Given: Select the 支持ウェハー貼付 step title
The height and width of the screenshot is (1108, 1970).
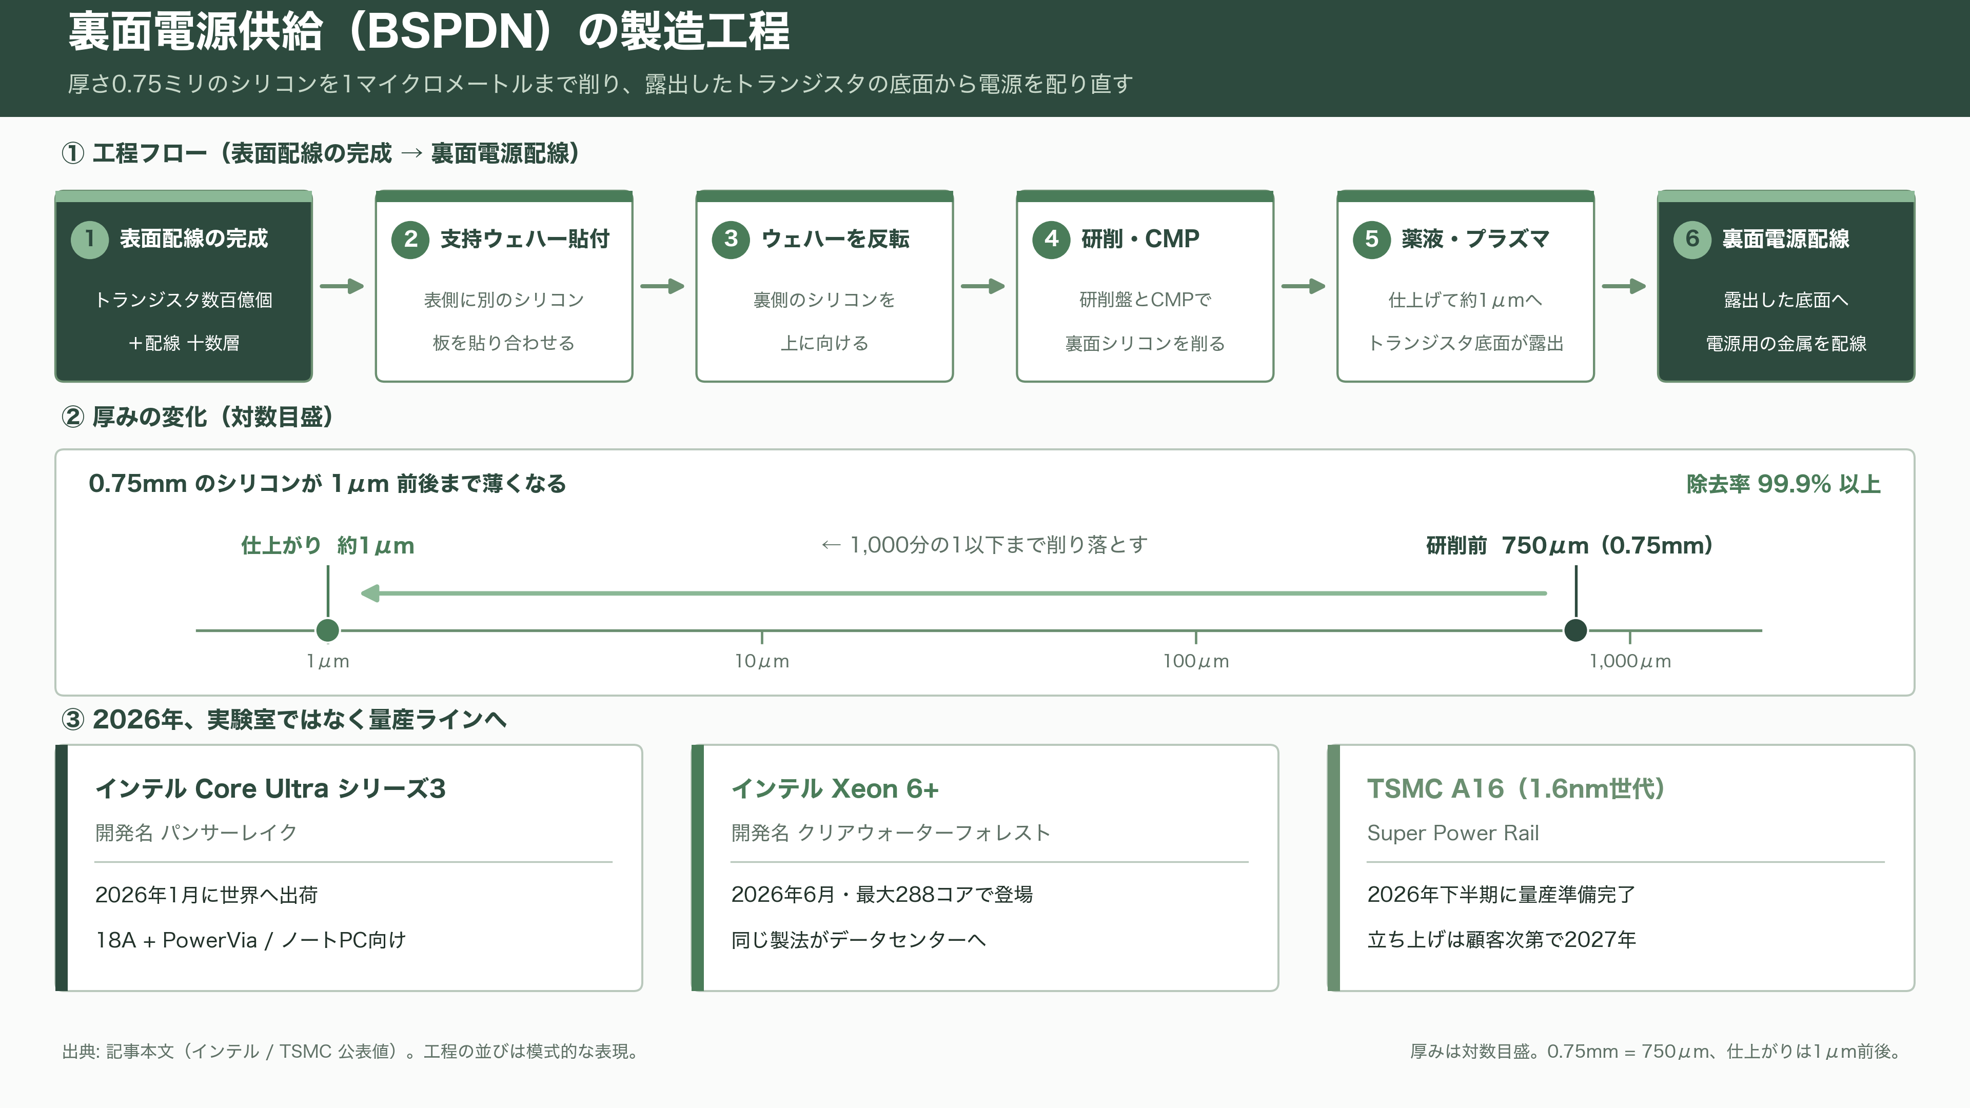Looking at the screenshot, I should coord(525,239).
